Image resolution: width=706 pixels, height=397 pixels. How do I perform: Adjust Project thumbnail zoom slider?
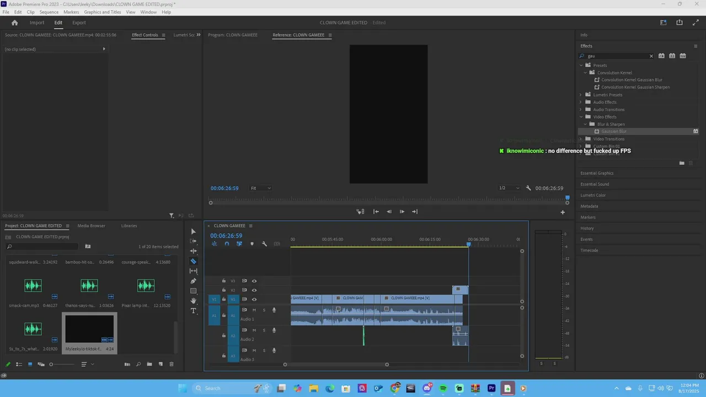click(x=62, y=364)
